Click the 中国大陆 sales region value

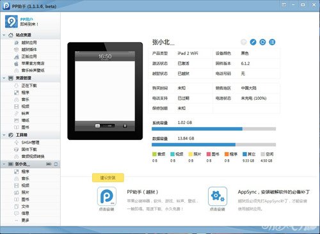point(249,88)
